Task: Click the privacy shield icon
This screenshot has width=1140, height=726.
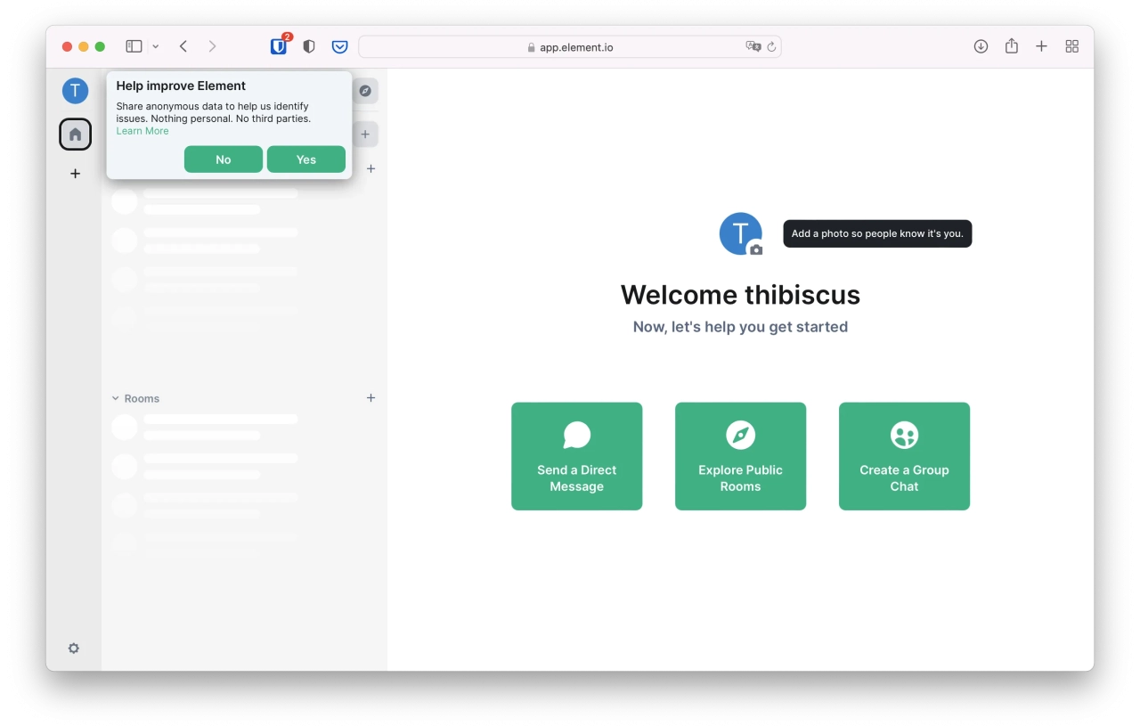Action: tap(309, 46)
